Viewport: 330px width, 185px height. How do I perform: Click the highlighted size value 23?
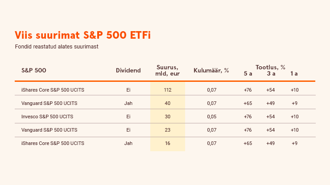pyautogui.click(x=168, y=130)
